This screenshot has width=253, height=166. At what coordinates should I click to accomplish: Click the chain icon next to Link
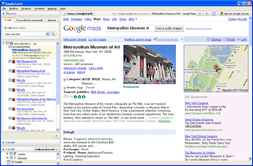click(x=238, y=39)
